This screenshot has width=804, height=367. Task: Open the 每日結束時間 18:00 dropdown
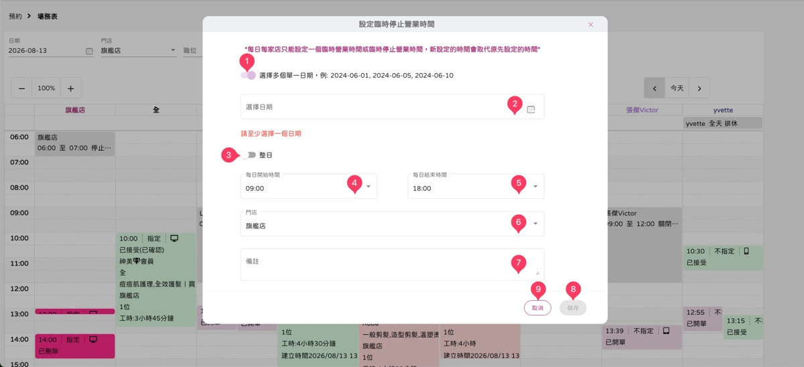pos(476,186)
